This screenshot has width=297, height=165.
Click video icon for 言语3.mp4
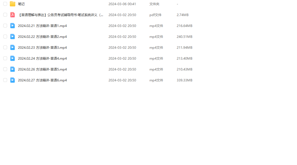12,47
